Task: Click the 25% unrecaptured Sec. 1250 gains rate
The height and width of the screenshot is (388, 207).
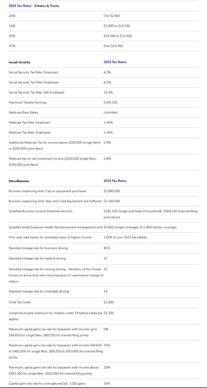Action: pyautogui.click(x=107, y=384)
